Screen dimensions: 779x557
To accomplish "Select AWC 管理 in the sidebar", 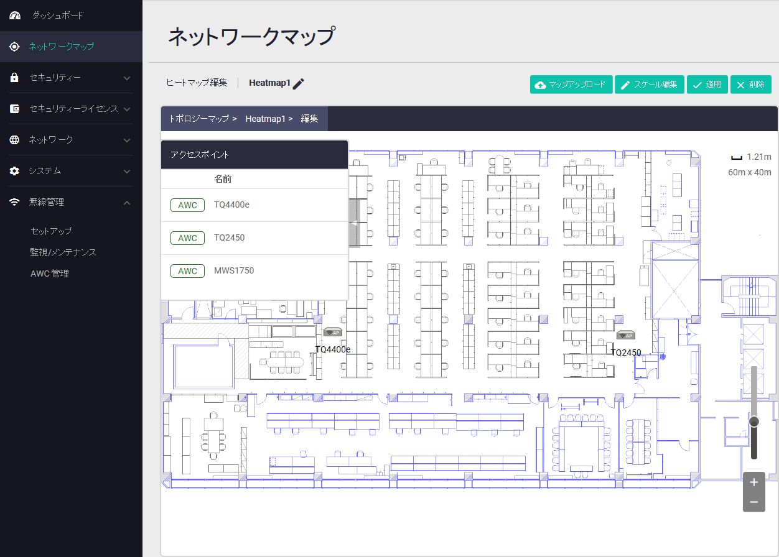I will 49,273.
